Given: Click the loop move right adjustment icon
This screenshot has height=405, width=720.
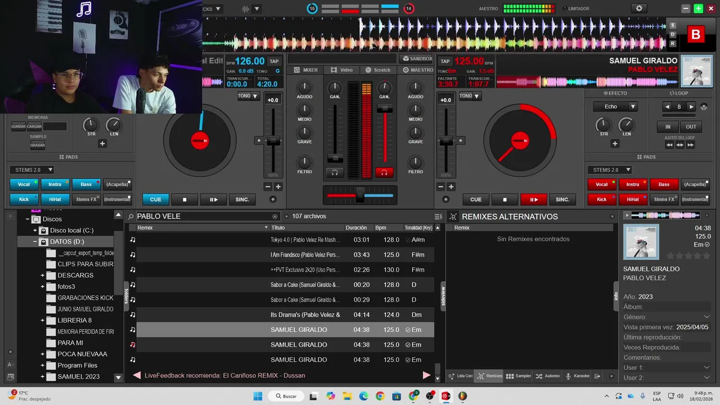Looking at the screenshot, I should click(x=690, y=145).
